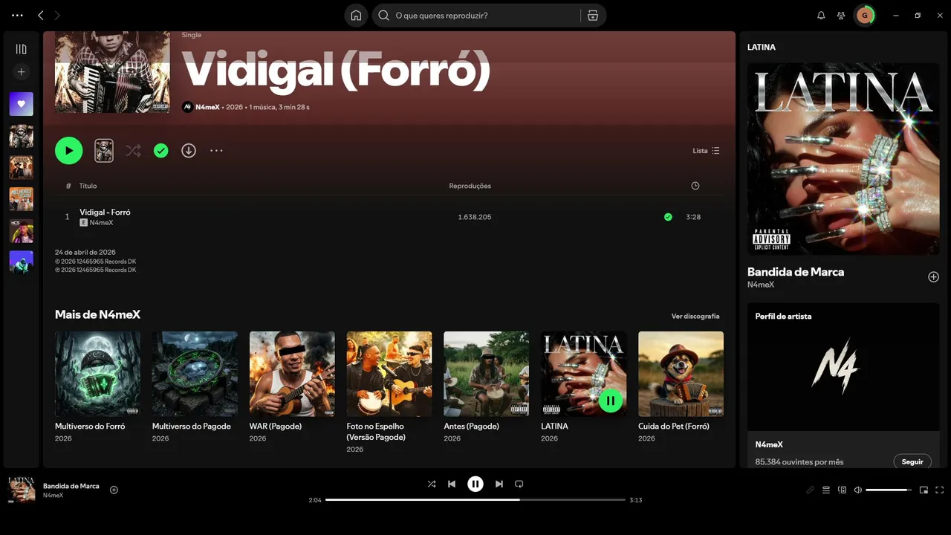The width and height of the screenshot is (951, 535).
Task: Create a playlist with sidebar plus icon
Action: pos(21,72)
